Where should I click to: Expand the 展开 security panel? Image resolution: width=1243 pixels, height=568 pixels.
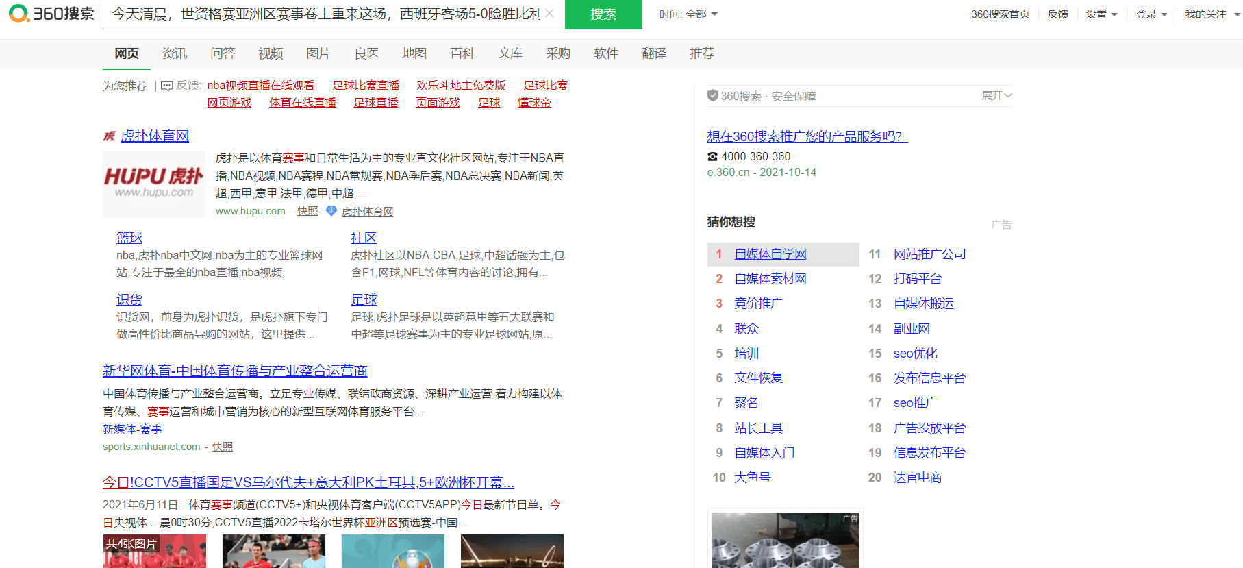pos(996,95)
